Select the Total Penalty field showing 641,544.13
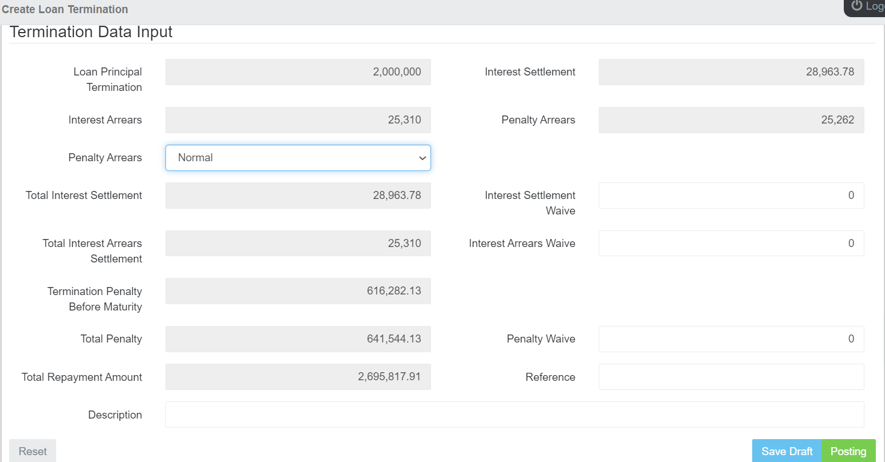The image size is (885, 462). coord(298,339)
